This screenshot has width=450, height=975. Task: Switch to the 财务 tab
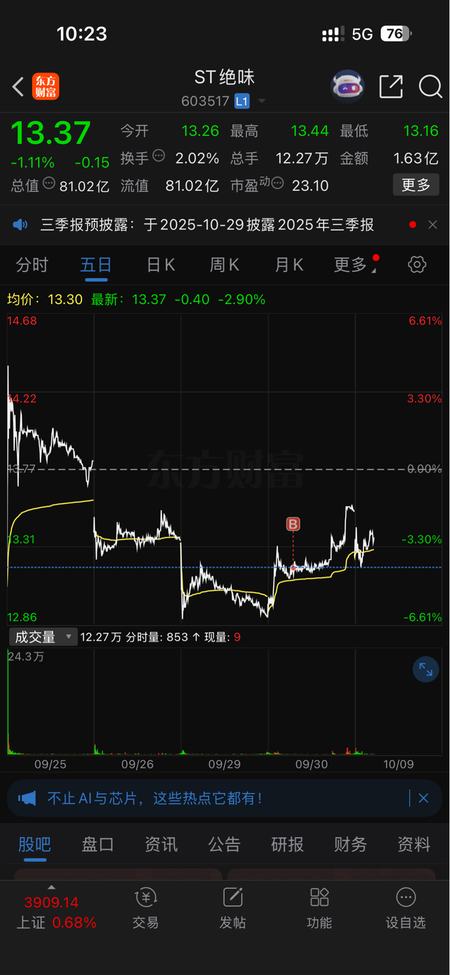tap(351, 844)
